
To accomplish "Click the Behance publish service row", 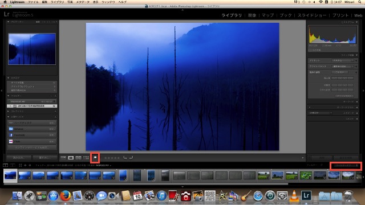I will pyautogui.click(x=32, y=129).
